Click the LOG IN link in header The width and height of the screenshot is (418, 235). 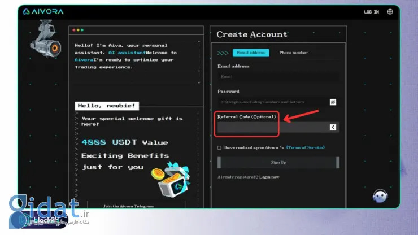[x=372, y=11]
